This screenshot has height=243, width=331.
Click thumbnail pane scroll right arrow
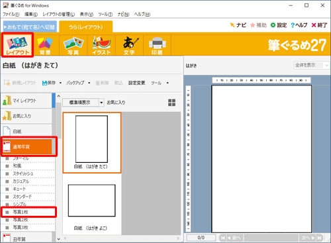pos(178,238)
